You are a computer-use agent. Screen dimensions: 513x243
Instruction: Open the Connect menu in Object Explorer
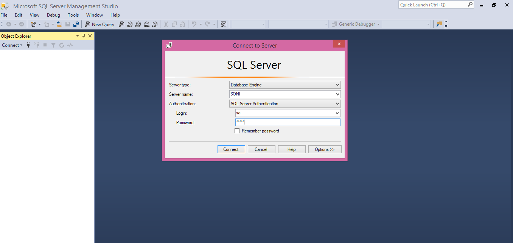(12, 45)
